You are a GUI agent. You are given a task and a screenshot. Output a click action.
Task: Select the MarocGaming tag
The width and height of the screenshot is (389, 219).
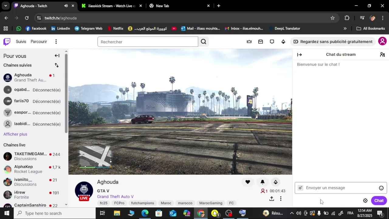pos(211,203)
